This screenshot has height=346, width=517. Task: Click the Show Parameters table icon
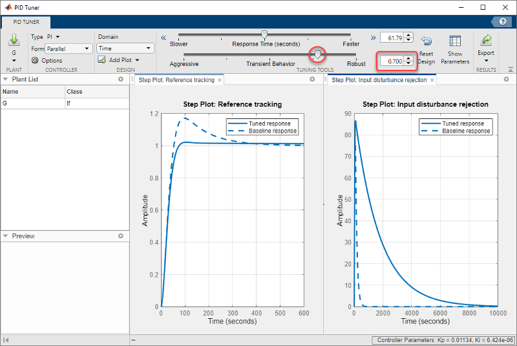click(455, 41)
